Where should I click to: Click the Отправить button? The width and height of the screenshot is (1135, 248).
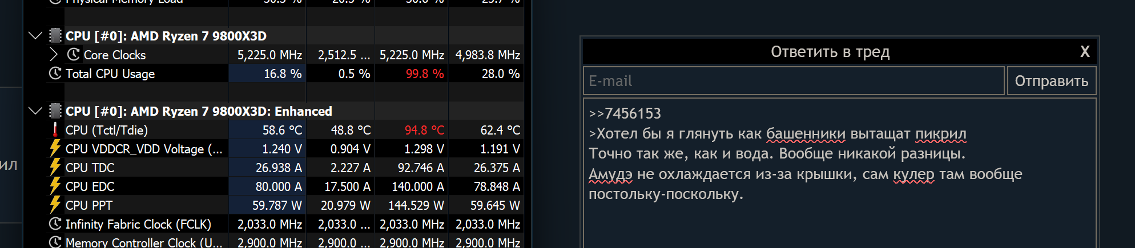click(x=1052, y=81)
